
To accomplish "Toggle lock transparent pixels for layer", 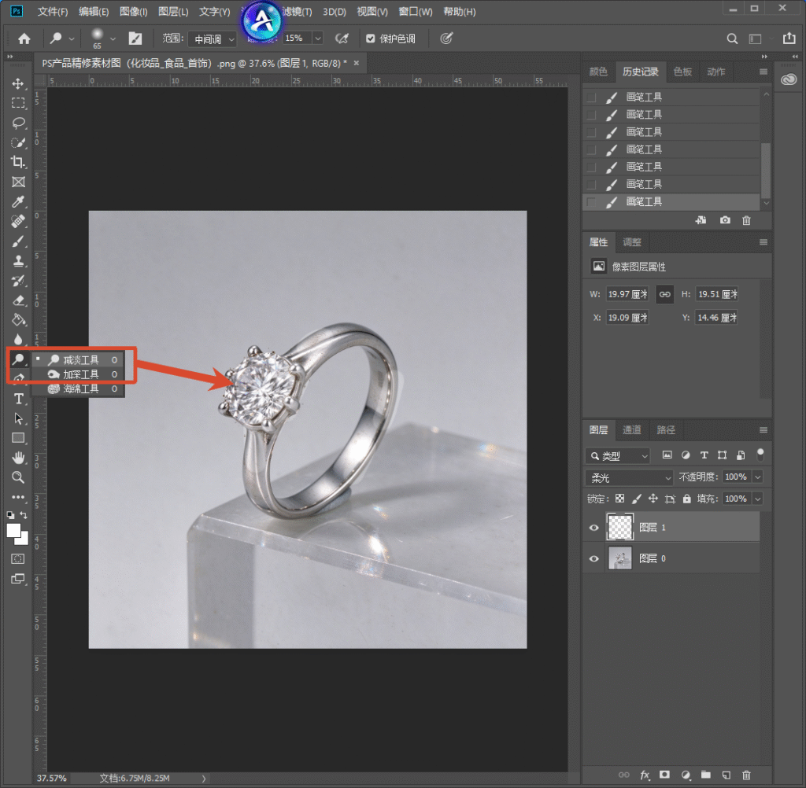I will tap(620, 499).
